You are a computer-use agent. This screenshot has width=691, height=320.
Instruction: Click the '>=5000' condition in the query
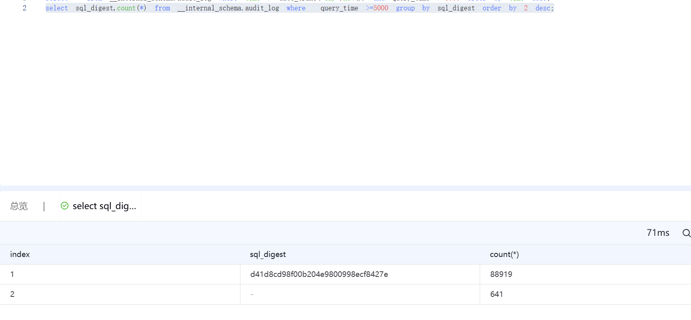377,8
